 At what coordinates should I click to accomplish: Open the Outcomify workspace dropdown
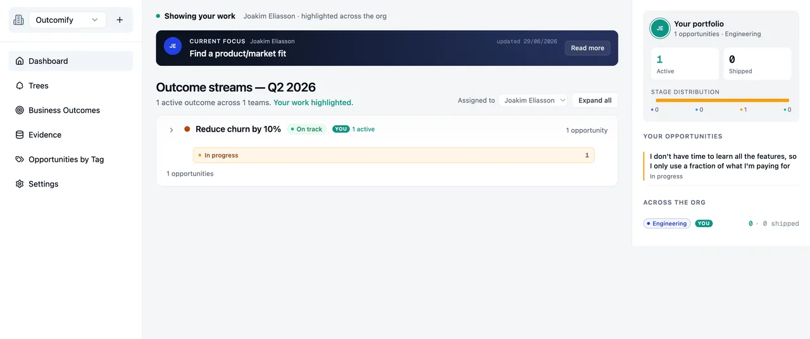coord(67,20)
